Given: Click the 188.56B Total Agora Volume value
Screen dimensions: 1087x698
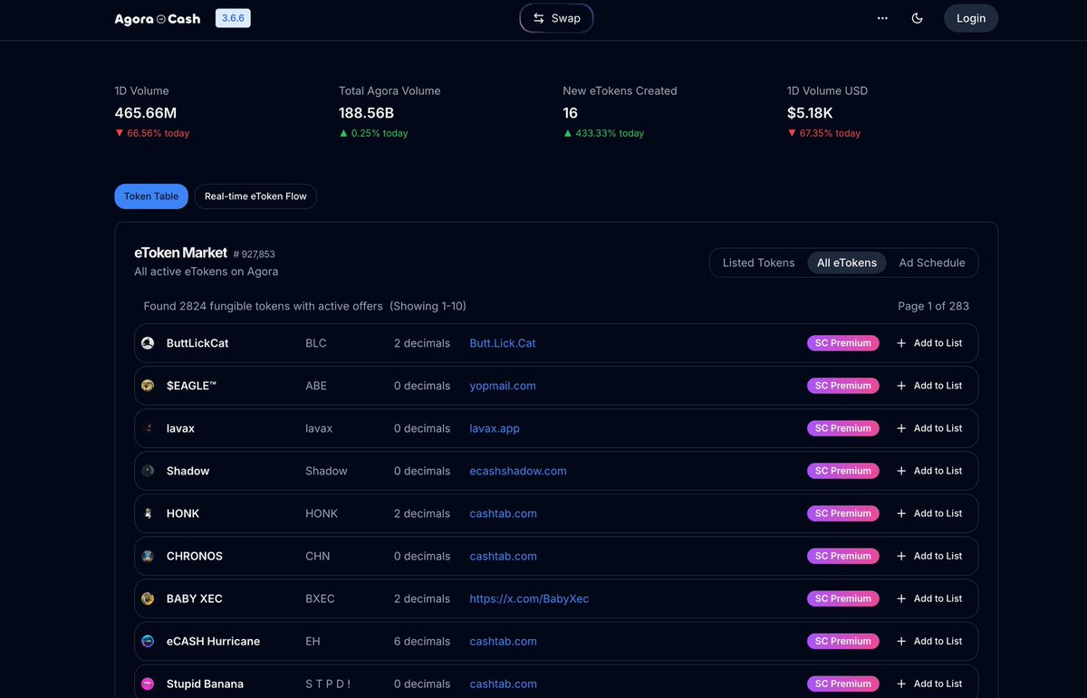Looking at the screenshot, I should click(x=367, y=113).
